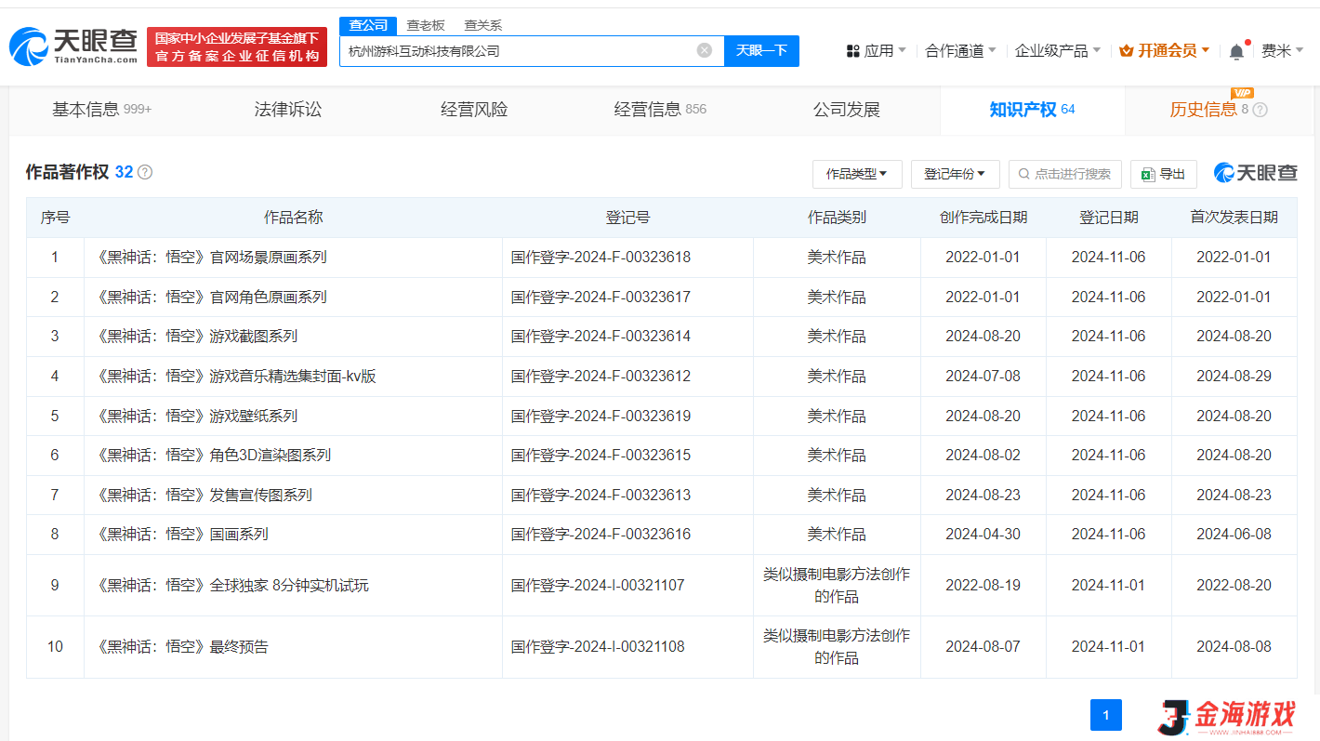
Task: Click the 创作完成日期 column header
Action: 983,218
